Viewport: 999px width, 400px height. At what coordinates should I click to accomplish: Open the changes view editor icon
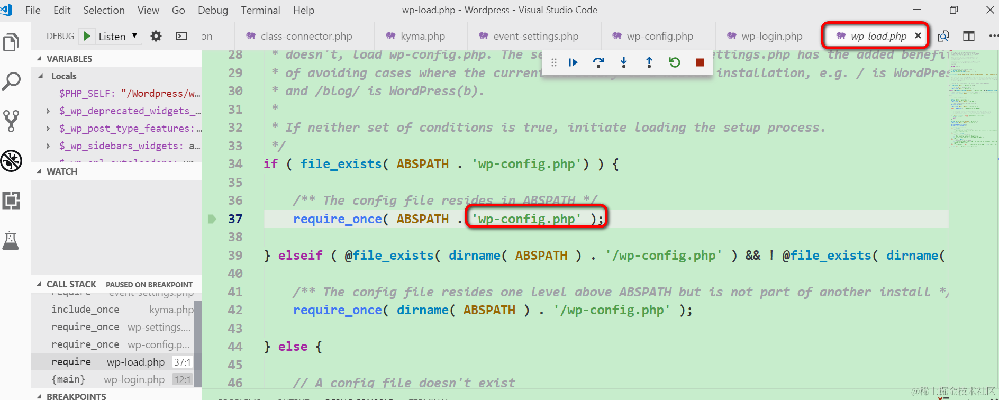tap(943, 36)
